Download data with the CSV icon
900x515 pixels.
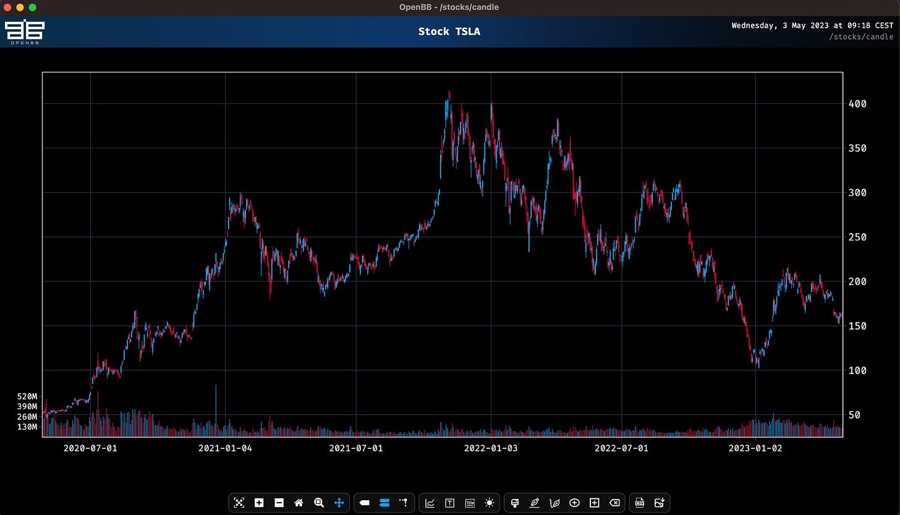640,503
